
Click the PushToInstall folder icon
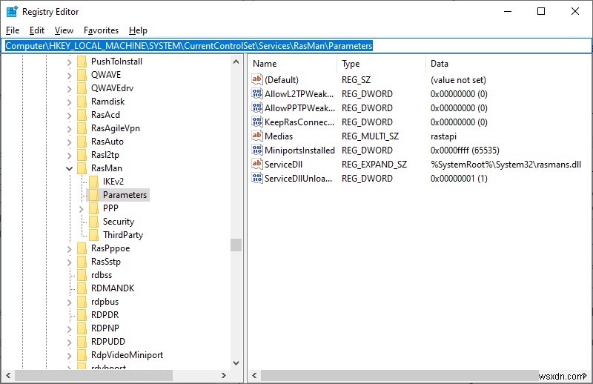(x=82, y=62)
